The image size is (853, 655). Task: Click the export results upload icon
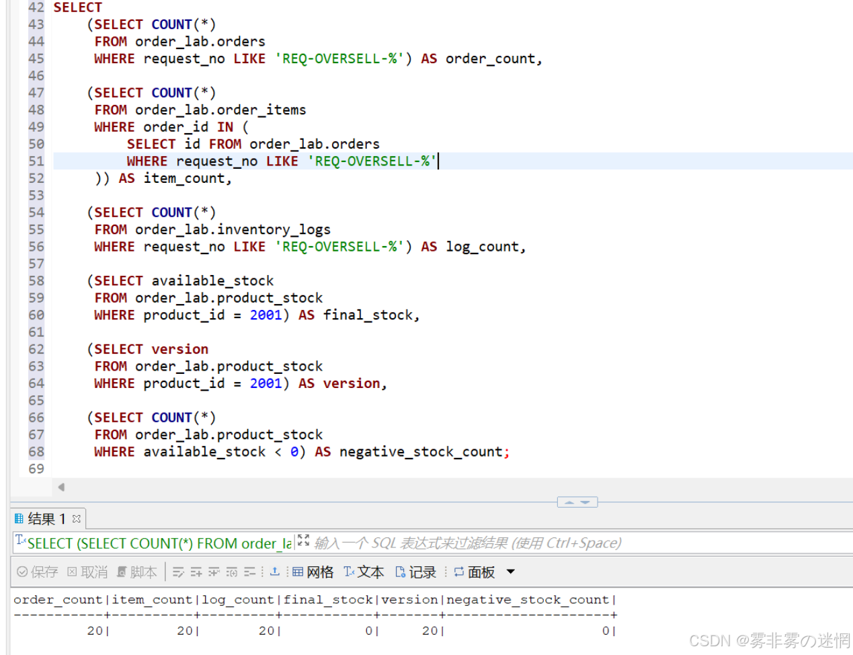275,572
